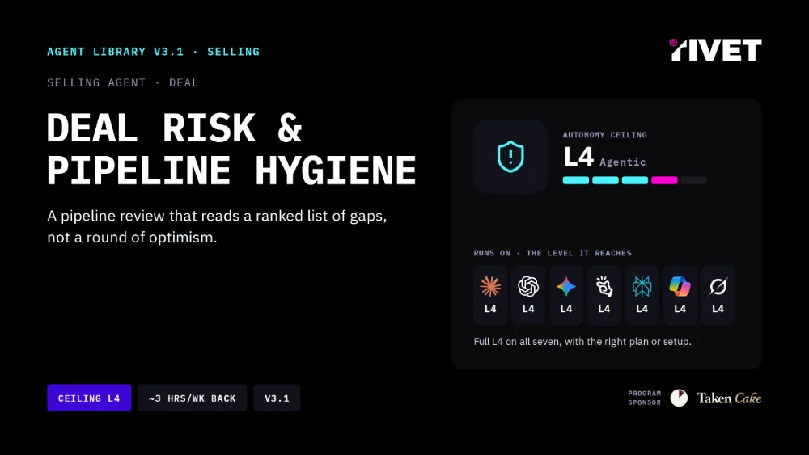Click the first cyan autonomy segment
This screenshot has height=455, width=809.
click(576, 180)
